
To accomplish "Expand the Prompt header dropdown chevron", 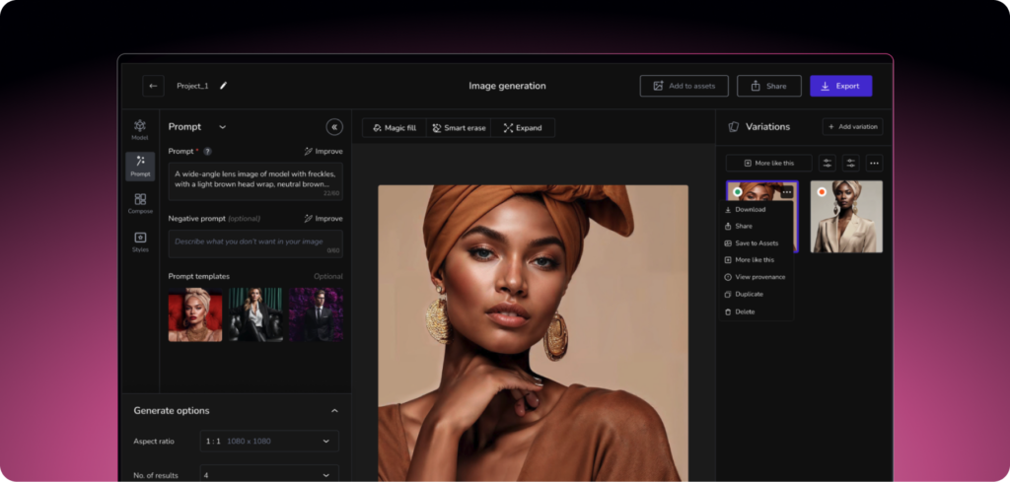I will (222, 127).
